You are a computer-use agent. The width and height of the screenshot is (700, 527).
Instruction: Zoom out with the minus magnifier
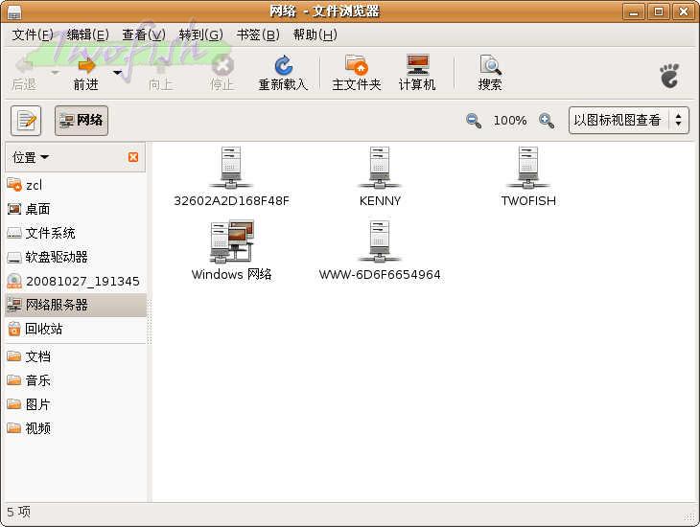tap(474, 121)
